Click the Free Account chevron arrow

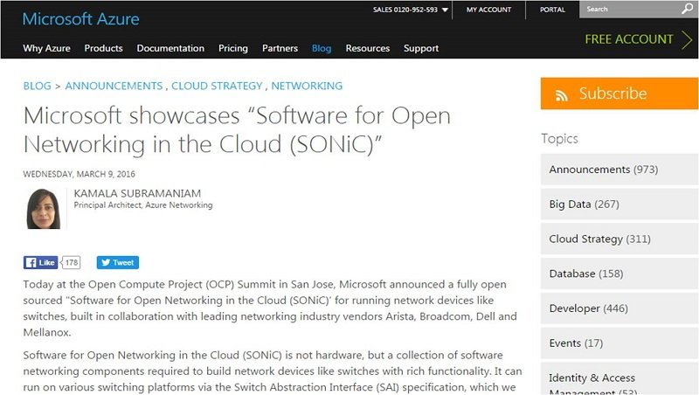pyautogui.click(x=687, y=39)
